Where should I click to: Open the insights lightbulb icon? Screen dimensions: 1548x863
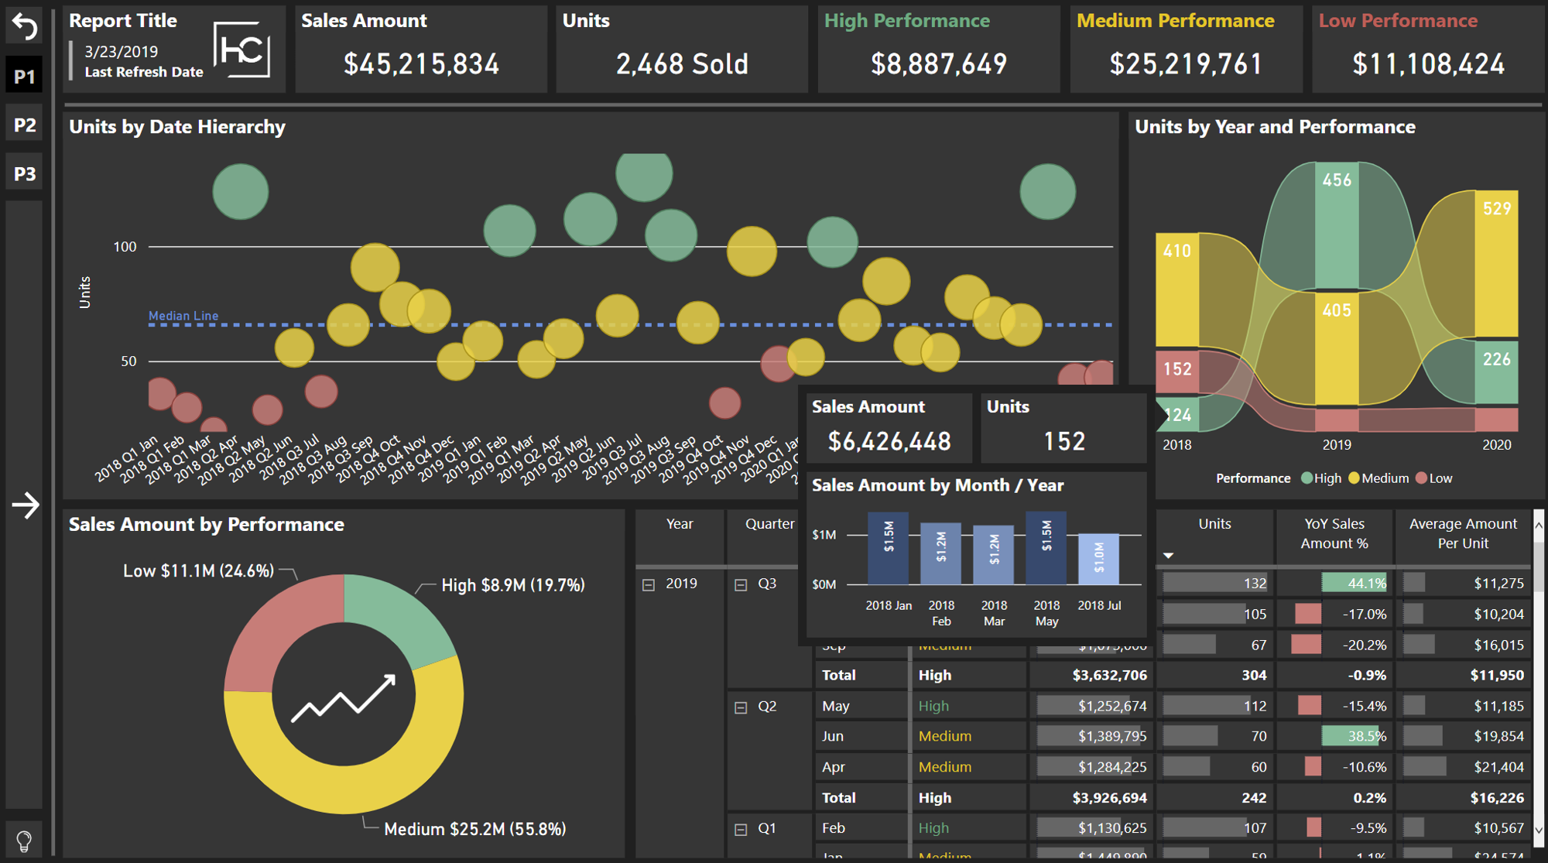pyautogui.click(x=24, y=839)
